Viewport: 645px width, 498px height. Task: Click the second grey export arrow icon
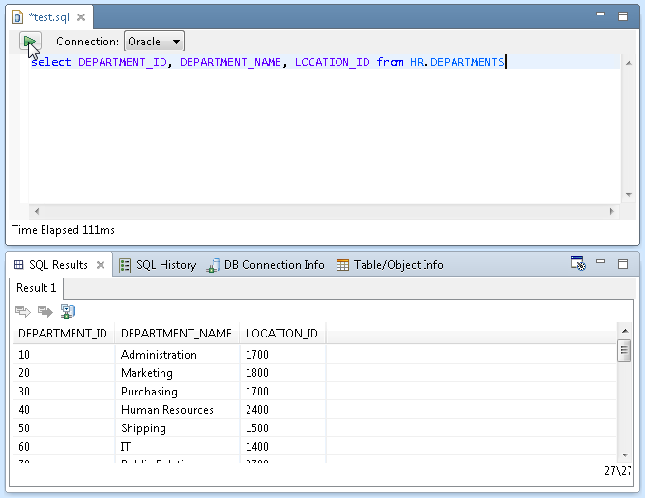(44, 311)
